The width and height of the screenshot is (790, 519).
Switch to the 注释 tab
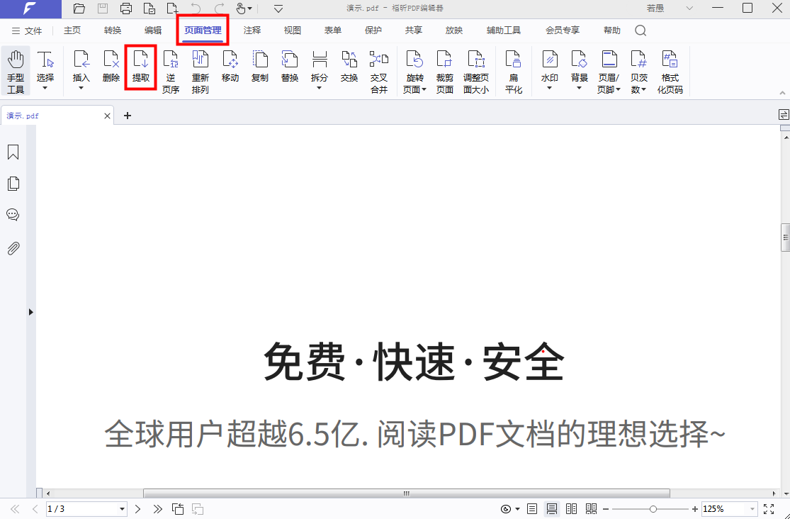[x=252, y=30]
